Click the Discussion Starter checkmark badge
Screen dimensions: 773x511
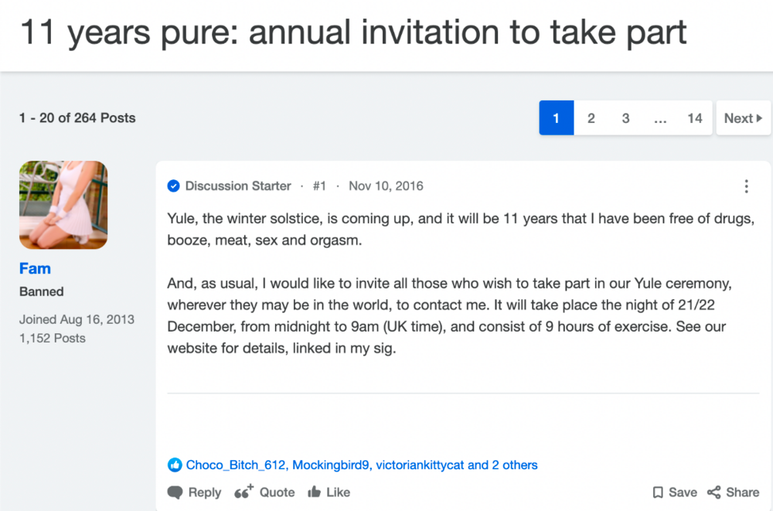(x=173, y=186)
